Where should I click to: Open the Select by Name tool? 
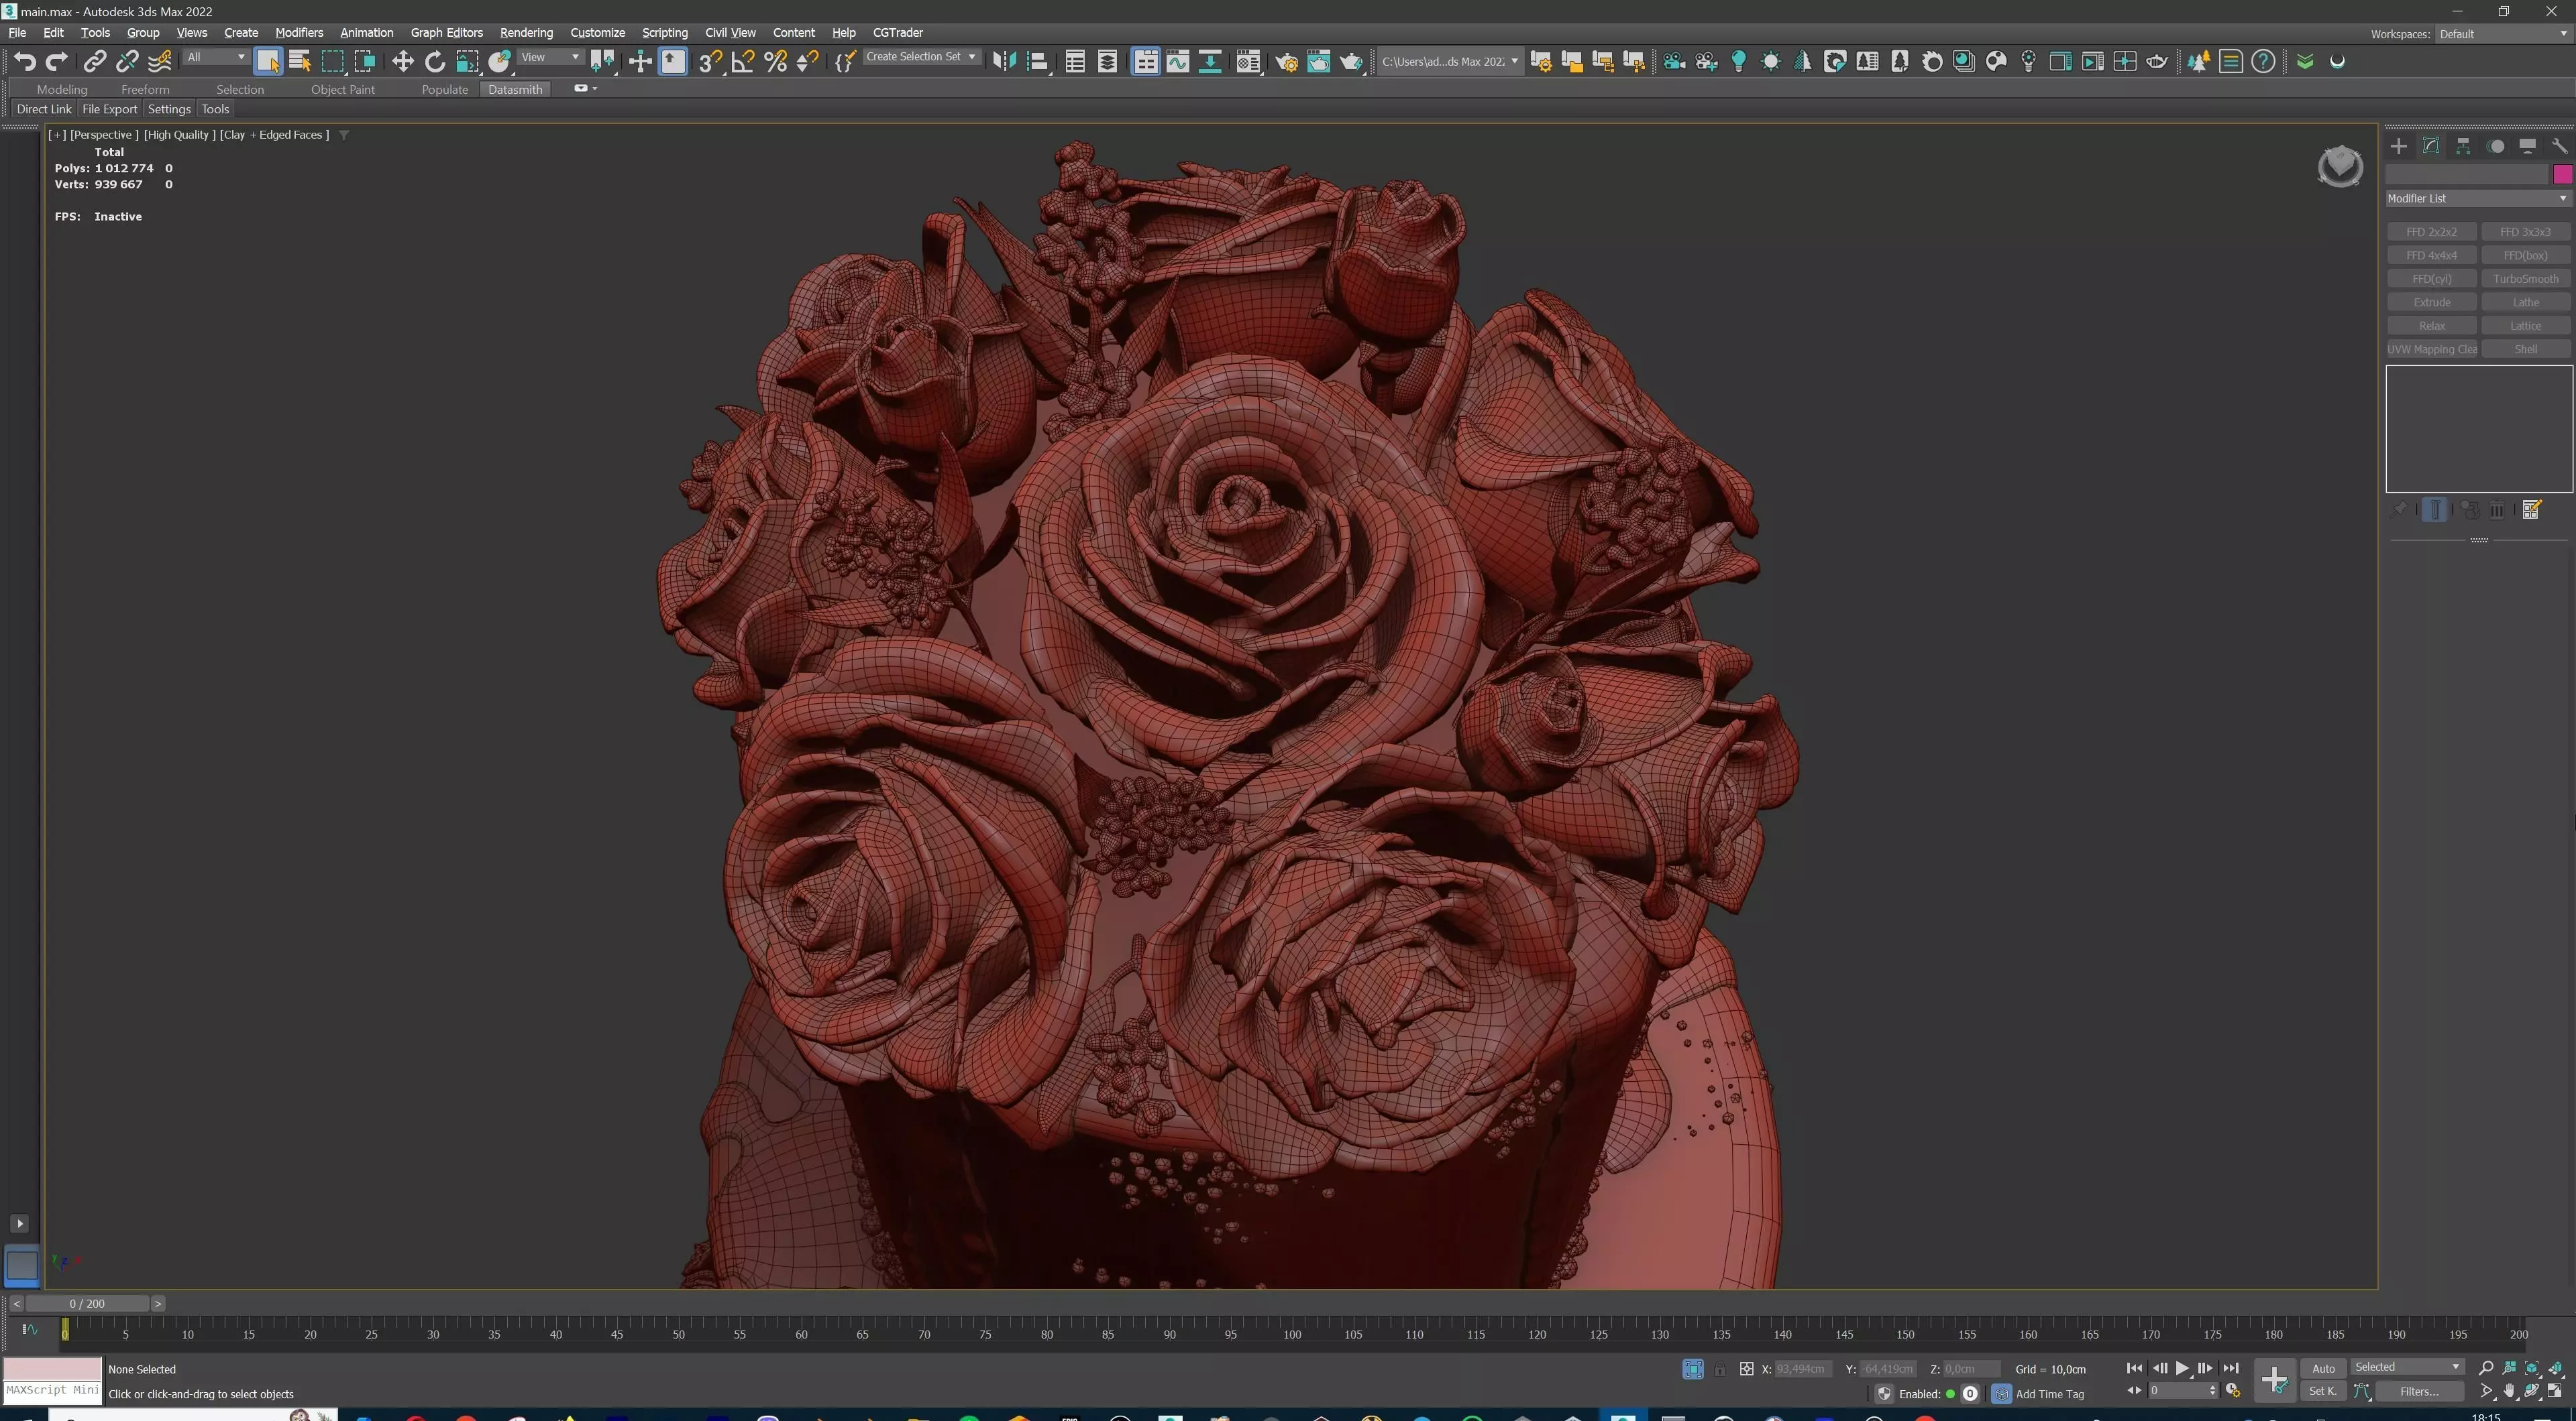[300, 62]
